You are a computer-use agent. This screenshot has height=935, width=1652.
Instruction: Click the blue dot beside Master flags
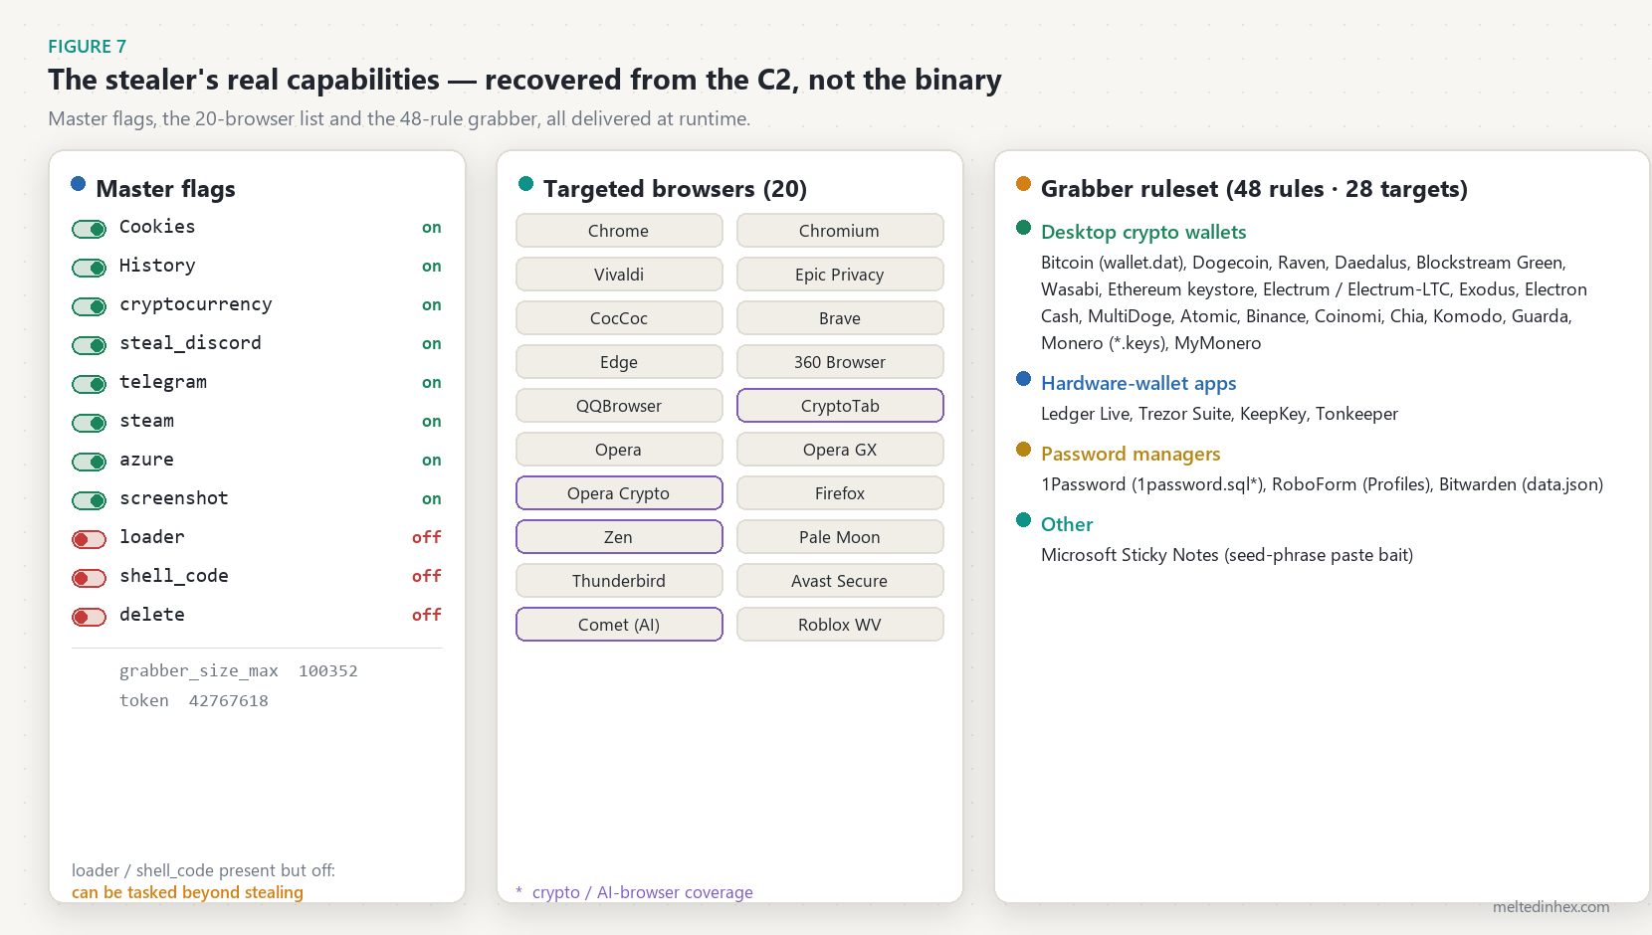coord(79,183)
